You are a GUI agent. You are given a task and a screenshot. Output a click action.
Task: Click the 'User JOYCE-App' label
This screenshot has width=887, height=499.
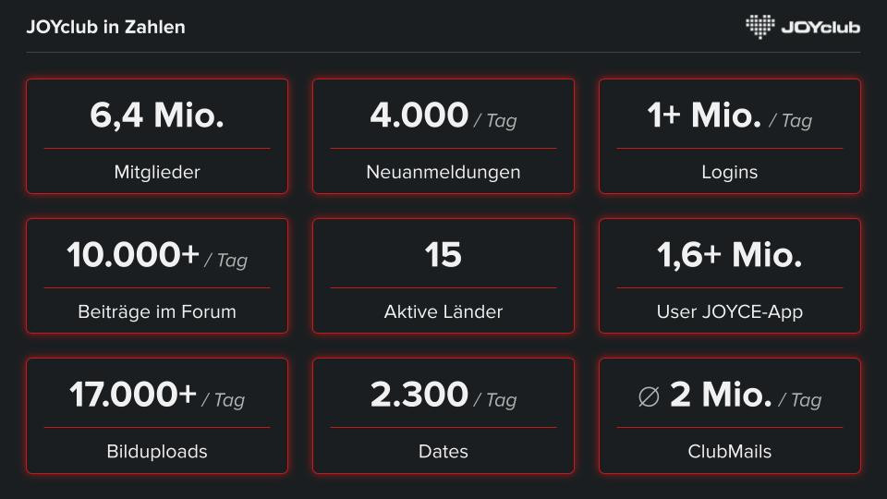(730, 311)
